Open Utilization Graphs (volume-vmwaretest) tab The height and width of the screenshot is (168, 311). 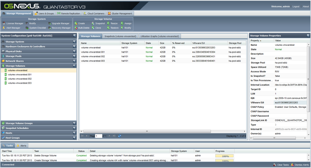point(160,36)
